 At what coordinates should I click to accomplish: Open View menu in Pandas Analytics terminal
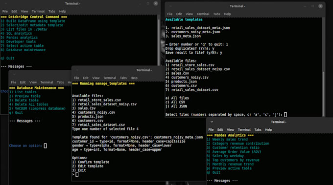pos(231,129)
